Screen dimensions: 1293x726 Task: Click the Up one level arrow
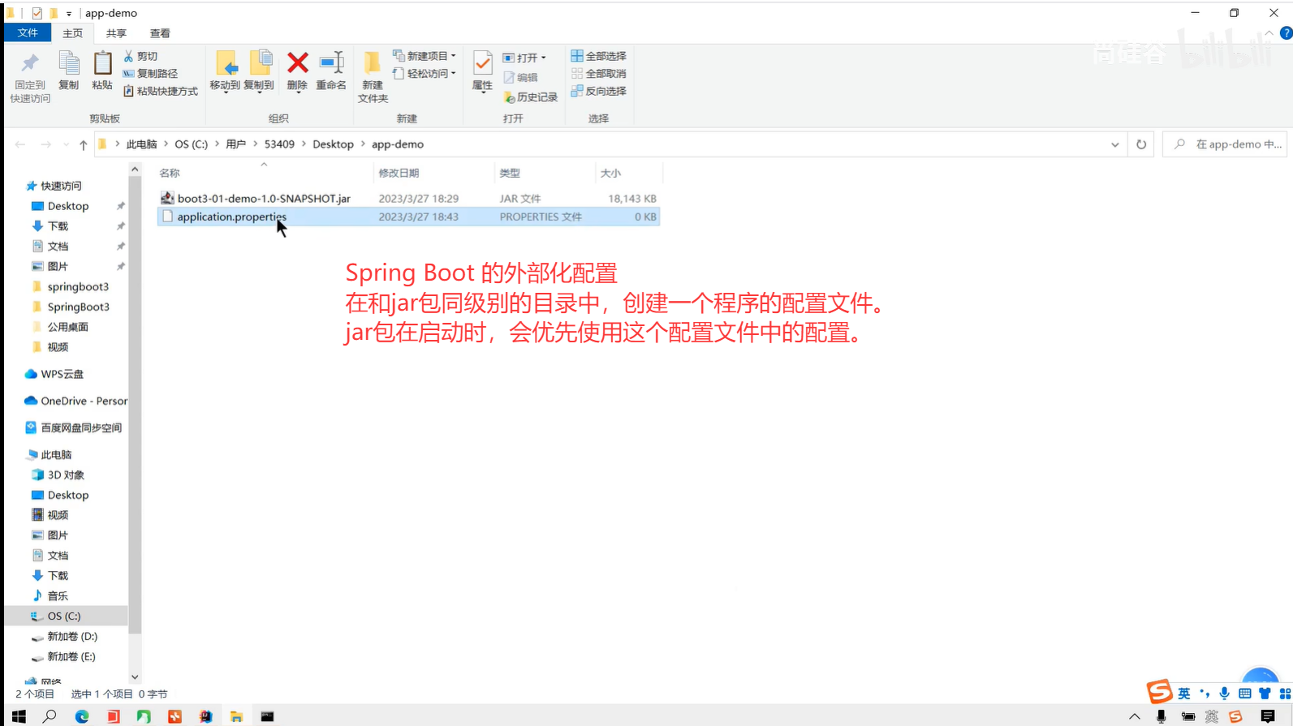tap(83, 144)
